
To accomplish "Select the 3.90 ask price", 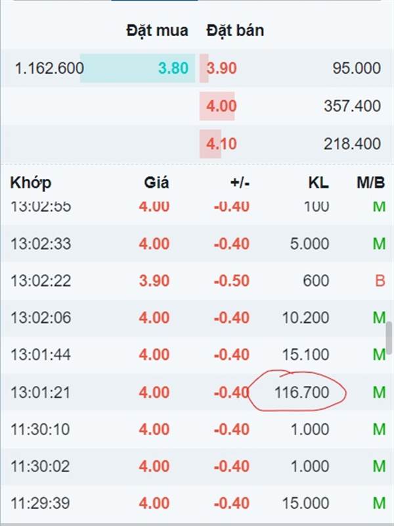I will [x=221, y=68].
